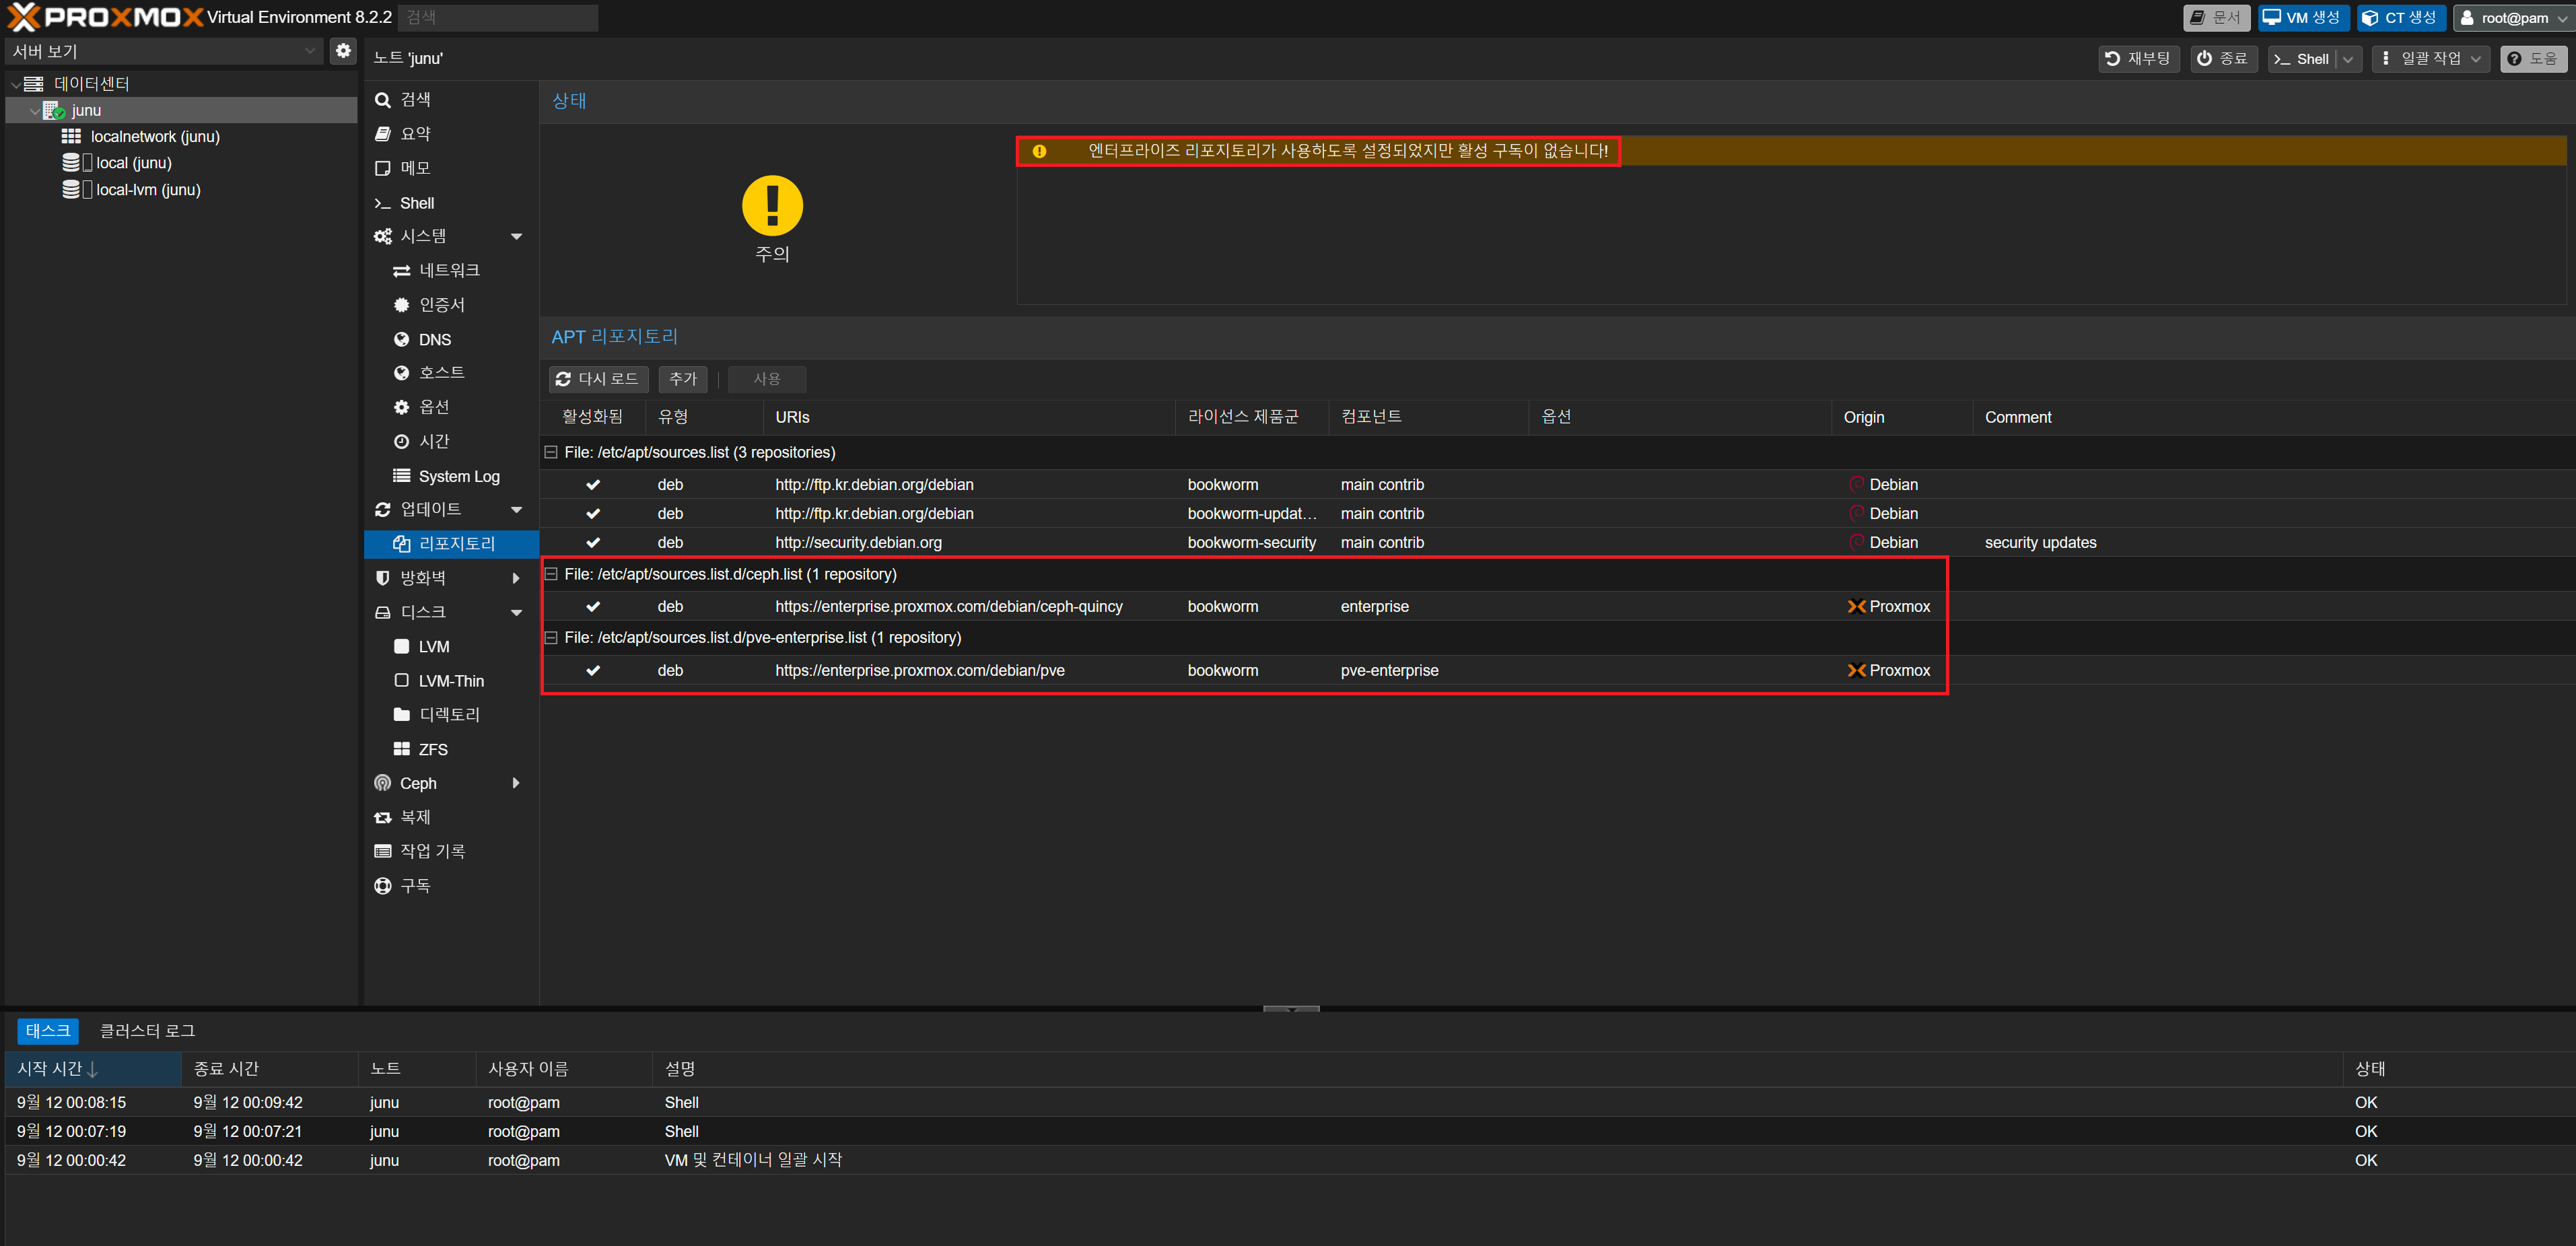The width and height of the screenshot is (2576, 1246).
Task: Click the enabled checkmark of pve-enterprise repository
Action: pos(593,671)
